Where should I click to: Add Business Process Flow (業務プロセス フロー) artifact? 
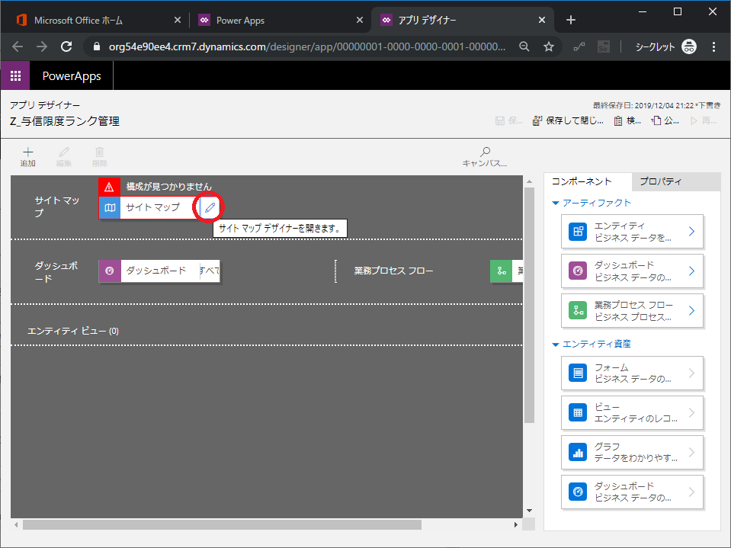pos(632,311)
